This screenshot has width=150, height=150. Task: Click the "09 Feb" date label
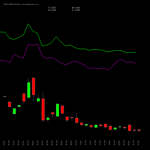71,143
